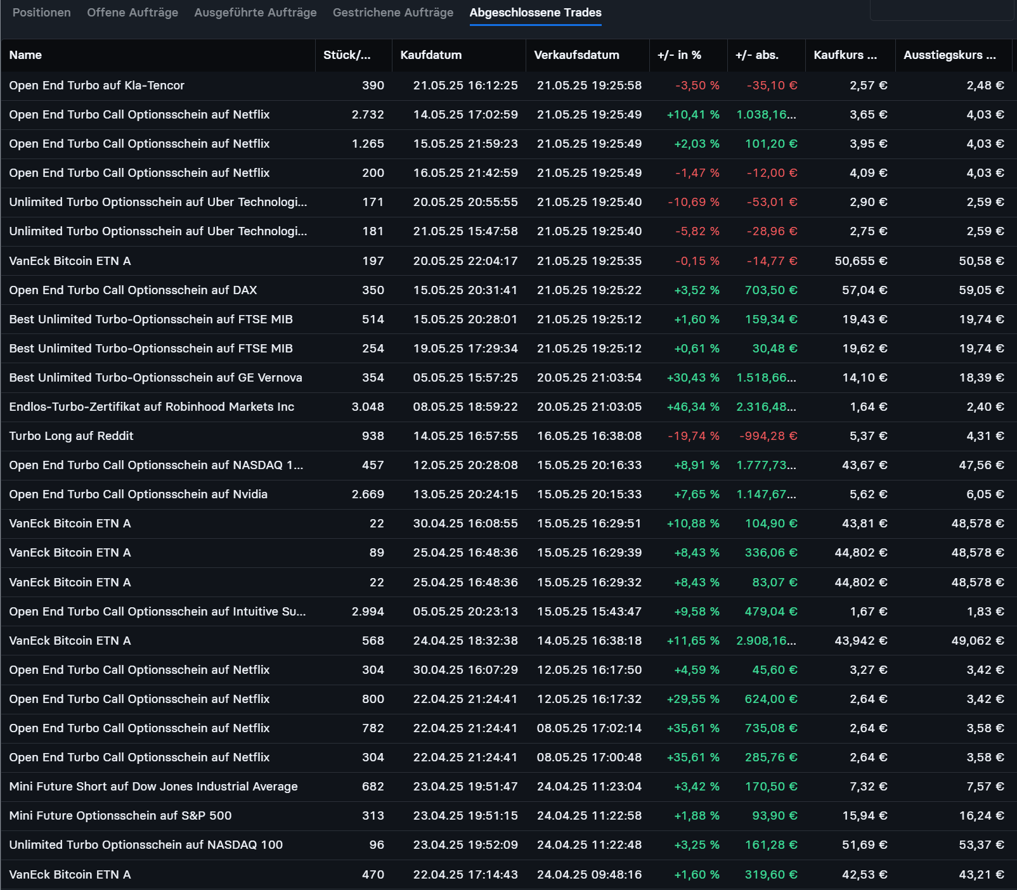Select the Uber Technologies trade with 171 Stück
The height and width of the screenshot is (890, 1017).
coord(508,202)
